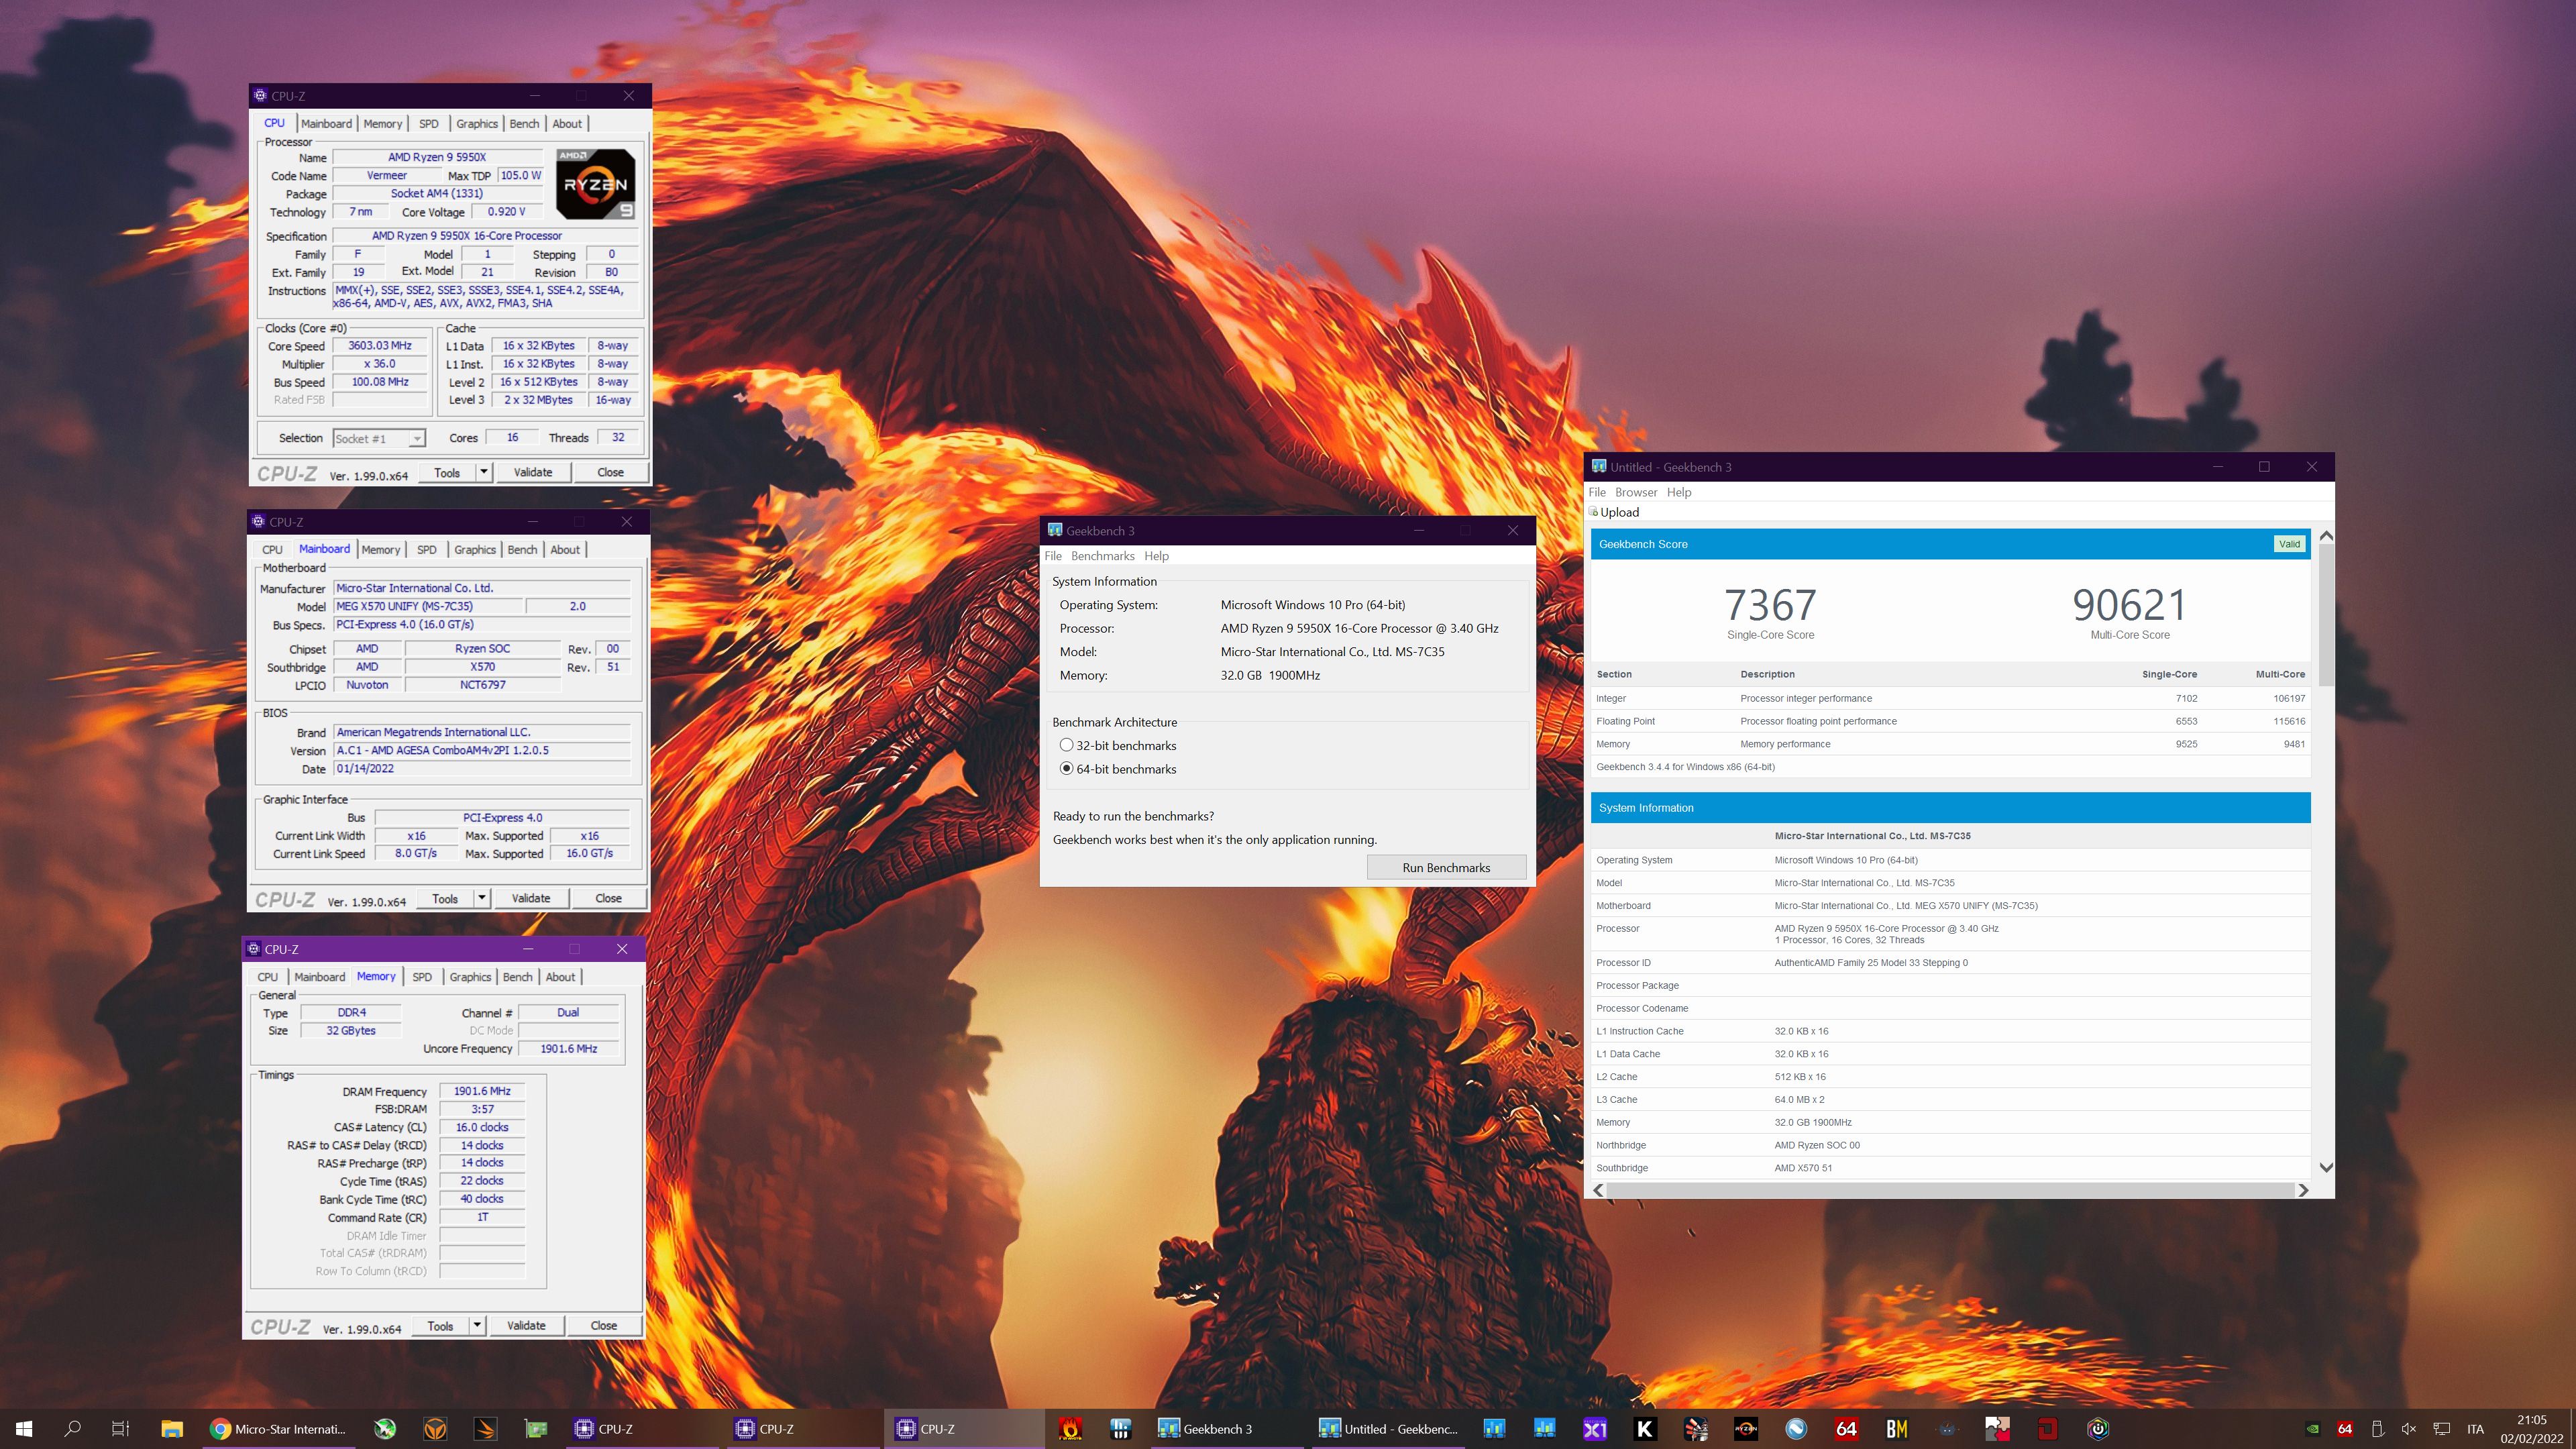The width and height of the screenshot is (2576, 1449).
Task: Click MEG X570 UNIFY (MS-7C35) model field
Action: pos(428,606)
